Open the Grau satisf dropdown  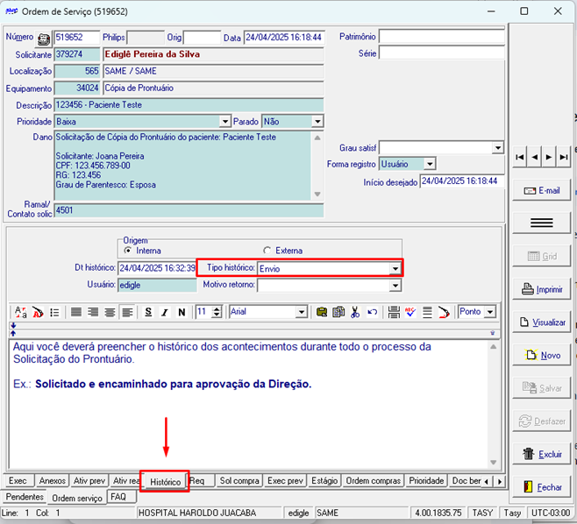point(497,148)
